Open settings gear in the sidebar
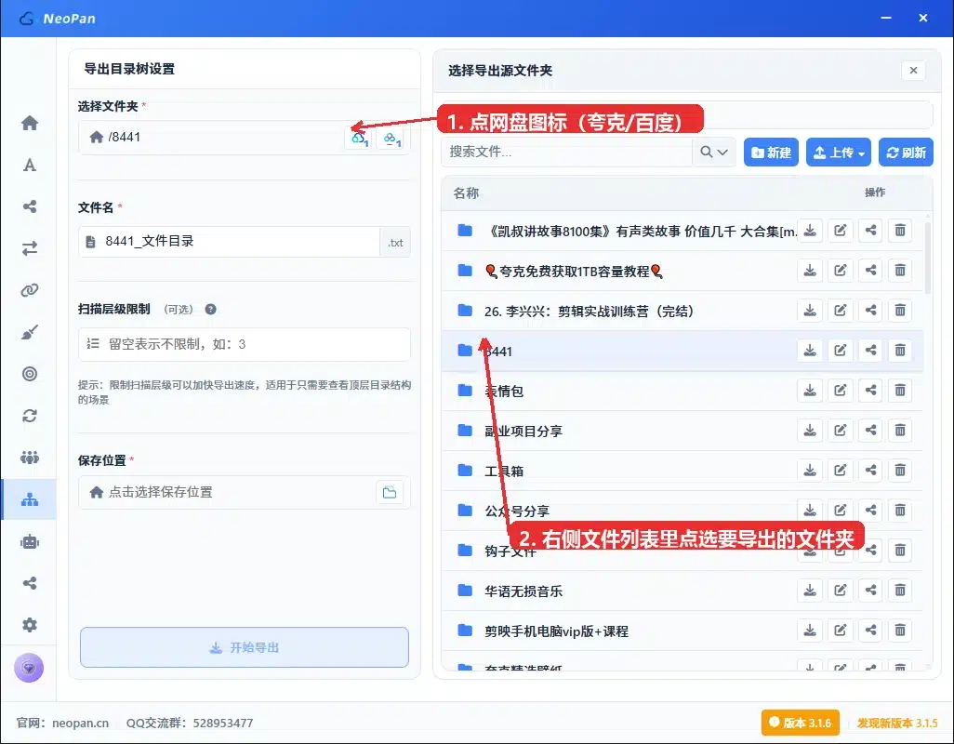Screen dimensions: 954x744 (x=29, y=625)
